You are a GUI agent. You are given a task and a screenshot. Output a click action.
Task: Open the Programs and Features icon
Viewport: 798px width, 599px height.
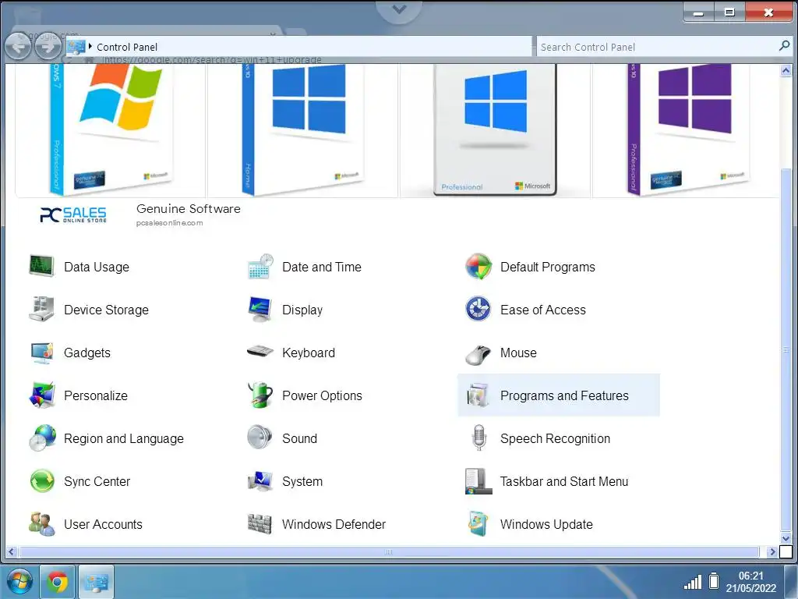478,395
